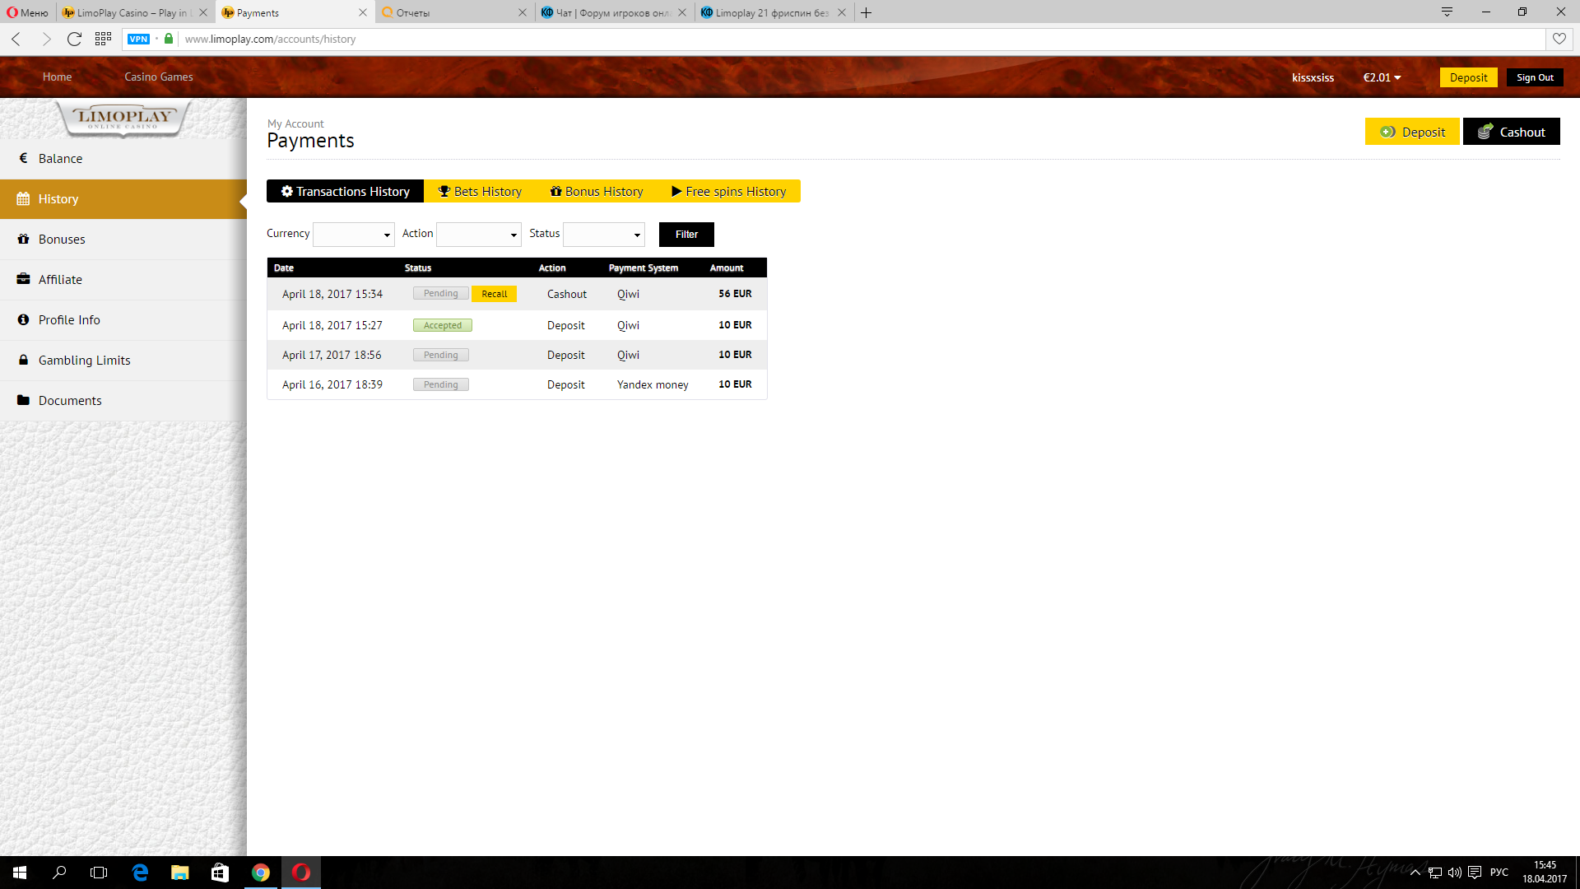Viewport: 1580px width, 889px height.
Task: Click the heart bookmark icon
Action: 1559,39
